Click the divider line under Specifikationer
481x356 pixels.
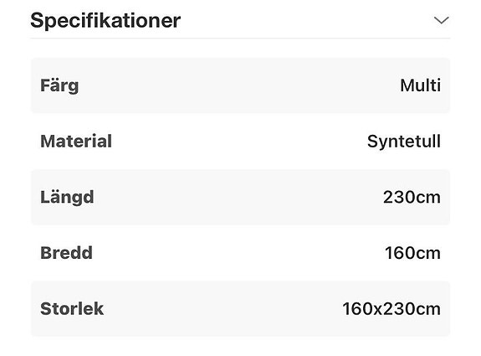pyautogui.click(x=241, y=38)
